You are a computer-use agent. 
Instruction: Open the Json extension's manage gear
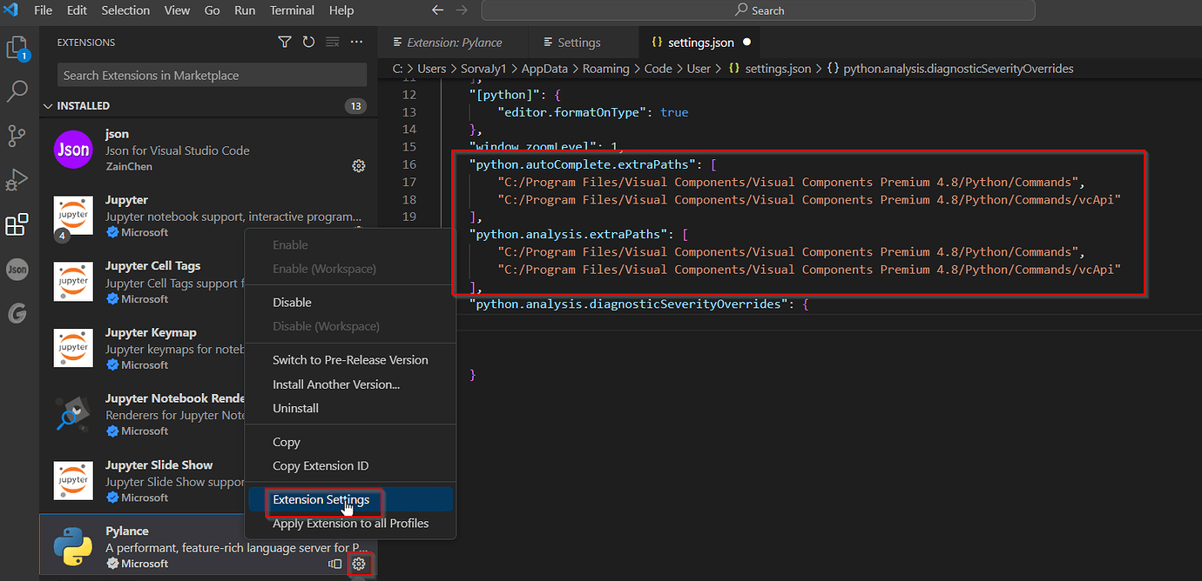pos(358,165)
